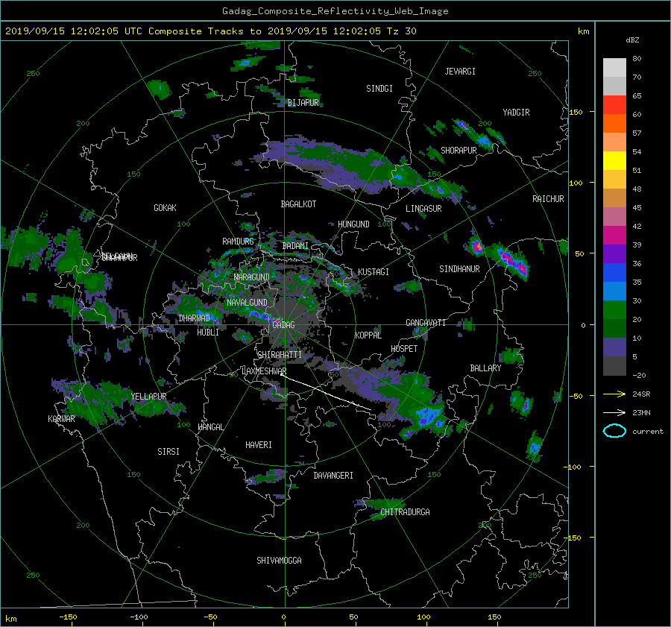Click the RAICHUR city label
Viewport: 671px width, 627px height.
(x=548, y=199)
